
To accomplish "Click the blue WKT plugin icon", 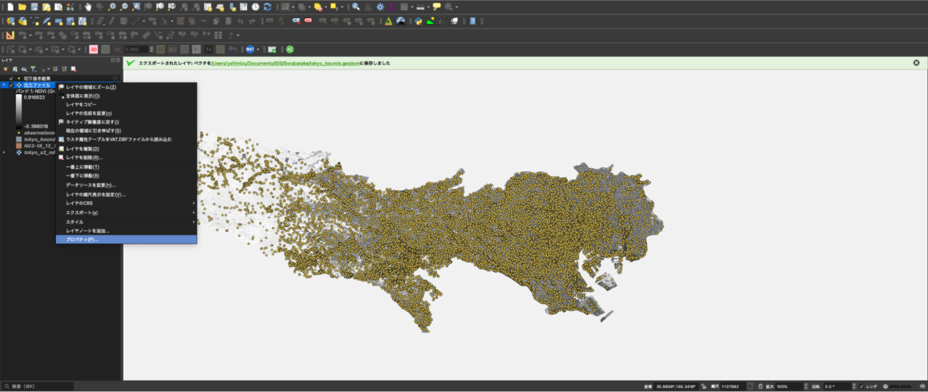I will [x=251, y=49].
